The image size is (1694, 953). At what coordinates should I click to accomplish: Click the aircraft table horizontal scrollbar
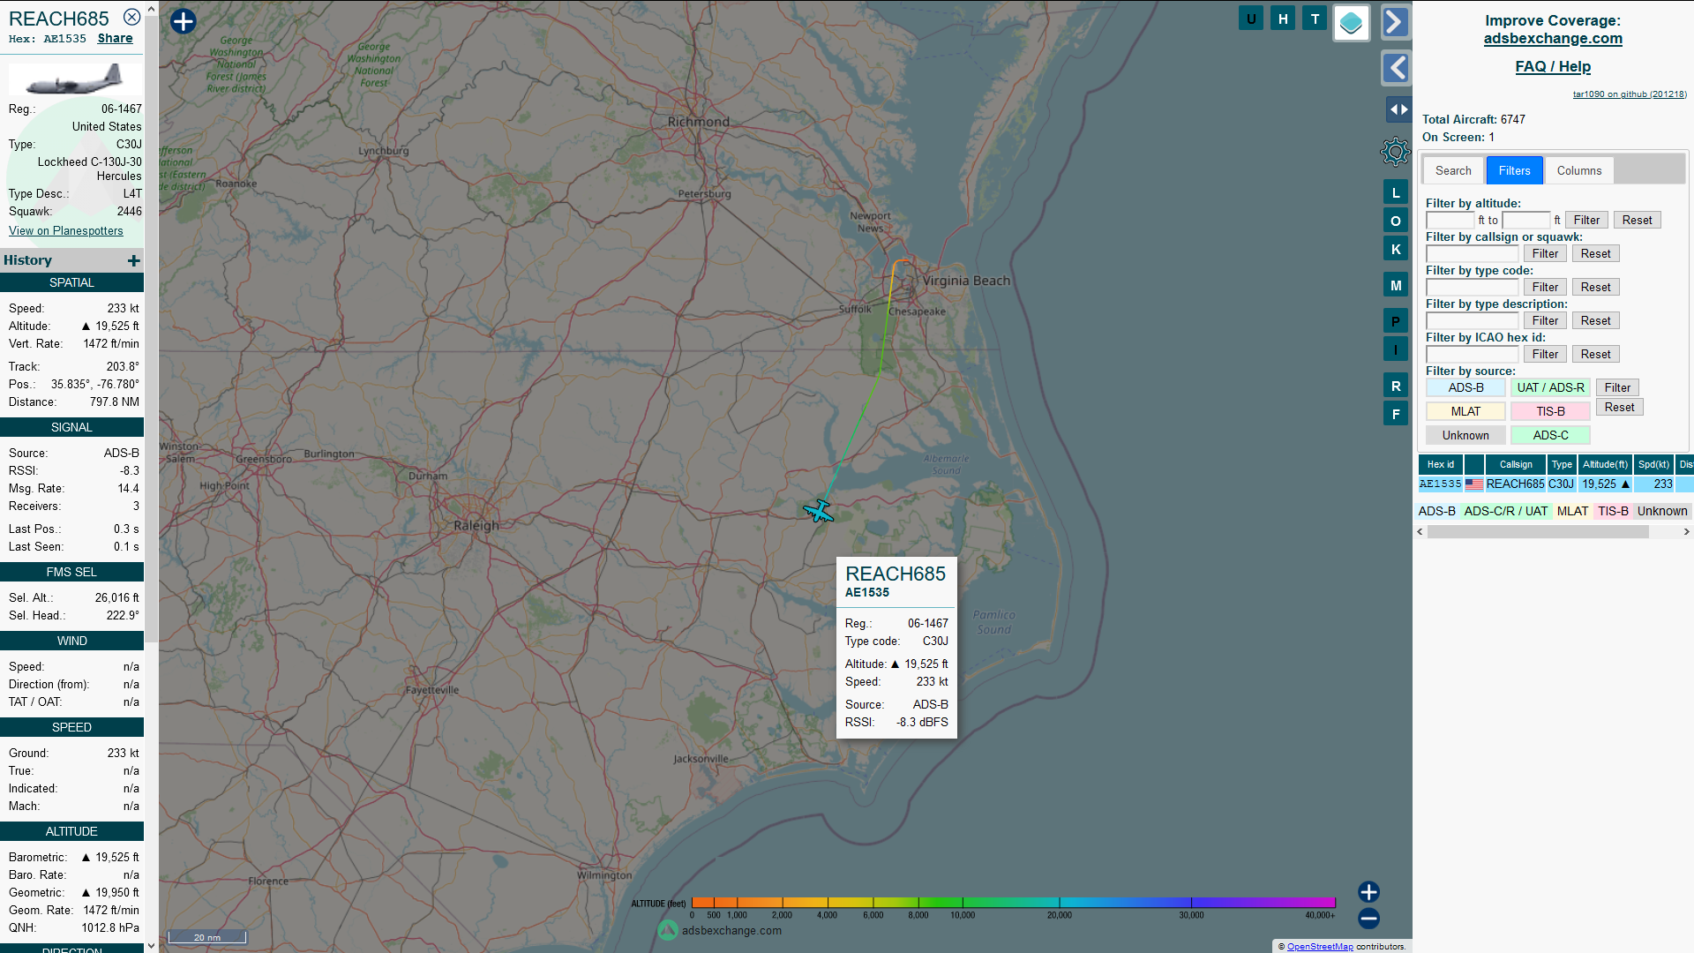tap(1538, 532)
